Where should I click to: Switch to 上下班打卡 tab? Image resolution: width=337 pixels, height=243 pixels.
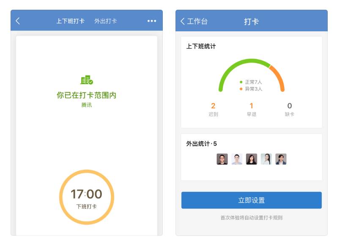(70, 21)
